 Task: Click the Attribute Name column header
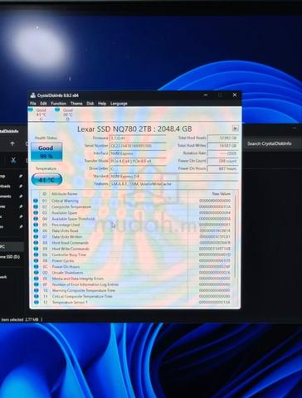point(65,194)
